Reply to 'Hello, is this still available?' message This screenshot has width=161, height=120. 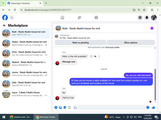pos(95,56)
